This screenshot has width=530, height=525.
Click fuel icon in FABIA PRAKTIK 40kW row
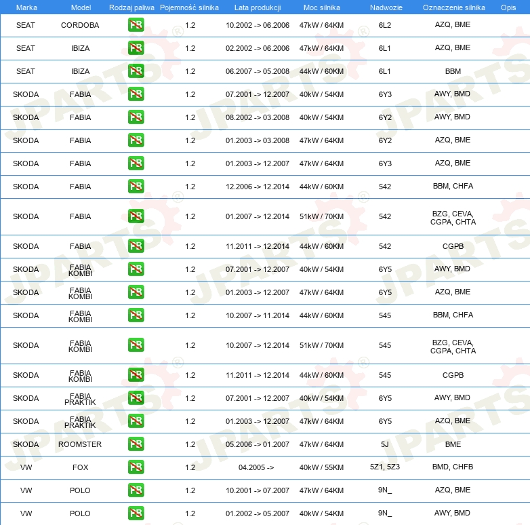(136, 397)
